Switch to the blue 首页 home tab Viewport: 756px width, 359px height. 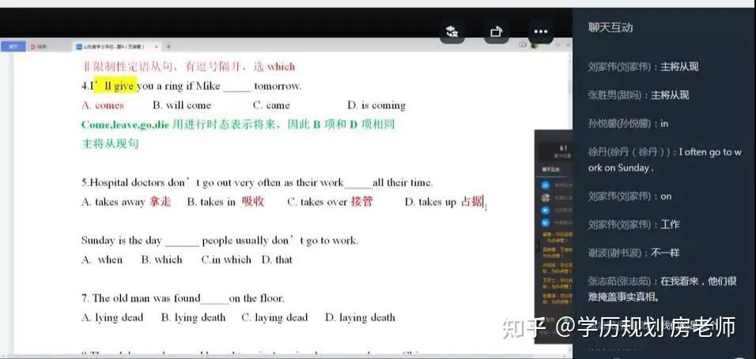pos(13,47)
